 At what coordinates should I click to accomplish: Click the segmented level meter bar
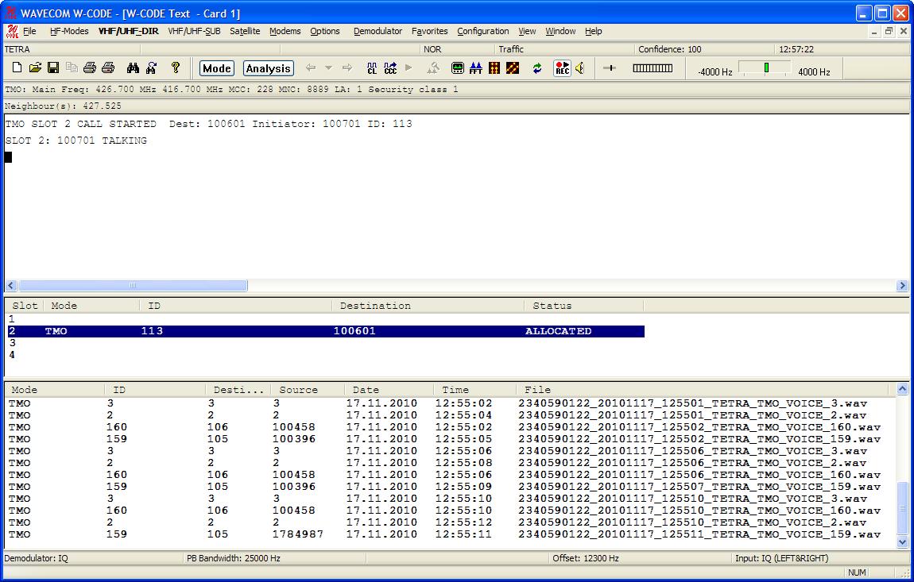[653, 68]
